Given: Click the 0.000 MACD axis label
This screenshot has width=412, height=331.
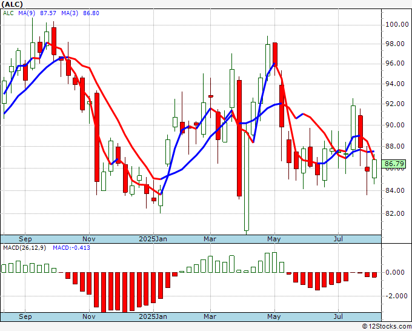Looking at the screenshot, I should click(x=394, y=272).
